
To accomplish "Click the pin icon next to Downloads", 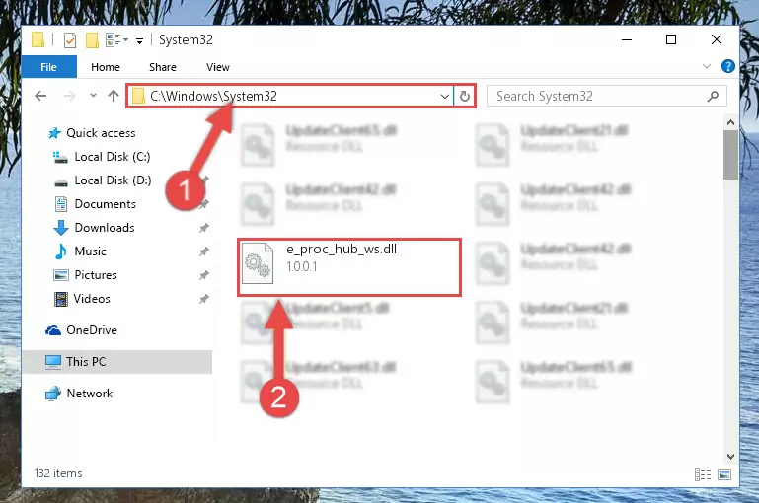I will 204,228.
